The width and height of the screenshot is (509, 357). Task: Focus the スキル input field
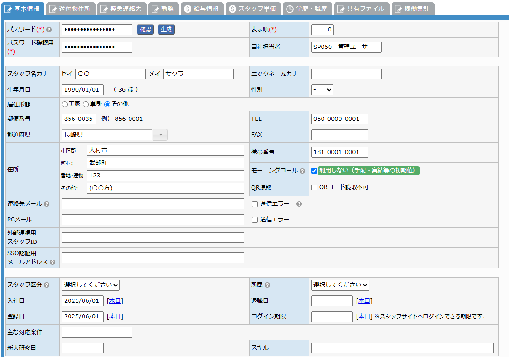point(402,348)
